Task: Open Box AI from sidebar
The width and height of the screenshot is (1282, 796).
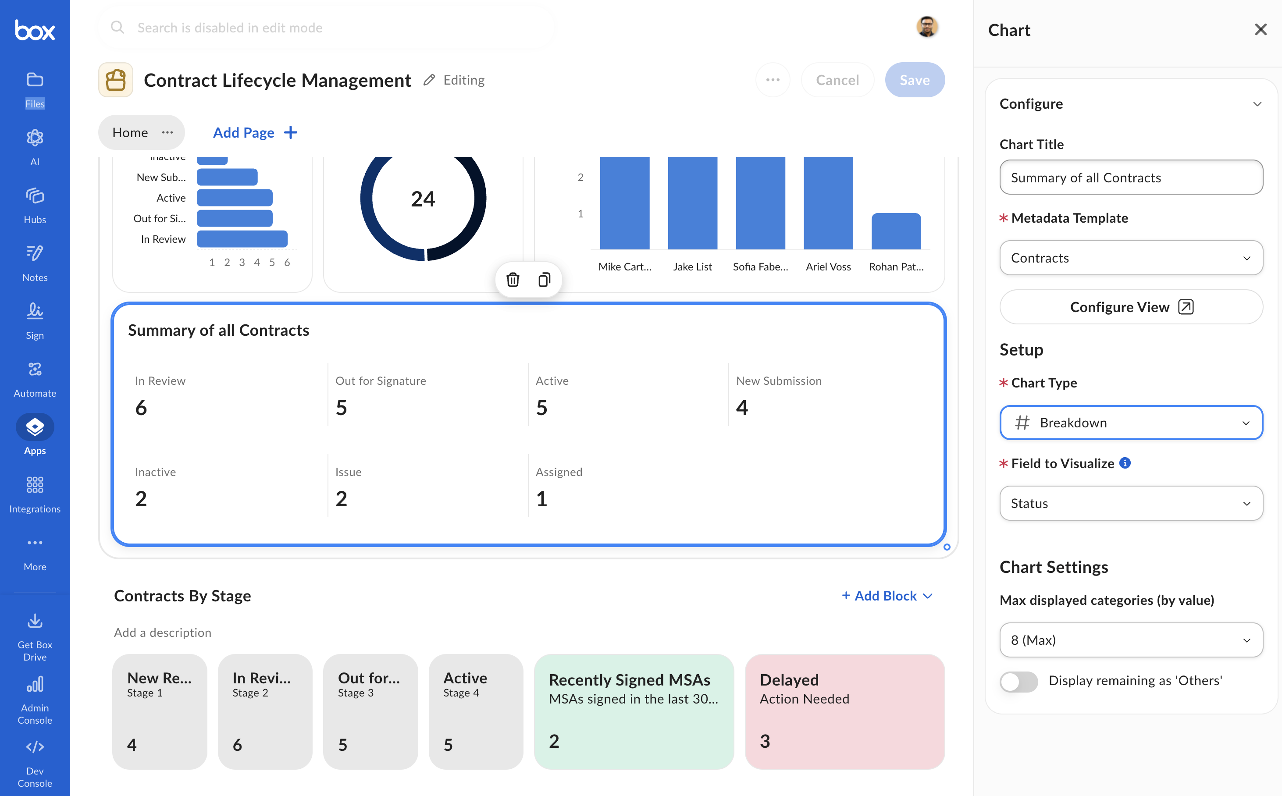Action: click(35, 147)
